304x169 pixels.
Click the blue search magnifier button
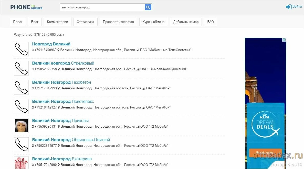(148, 7)
